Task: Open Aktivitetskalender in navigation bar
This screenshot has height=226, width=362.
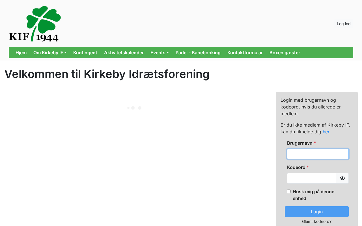Action: click(124, 53)
